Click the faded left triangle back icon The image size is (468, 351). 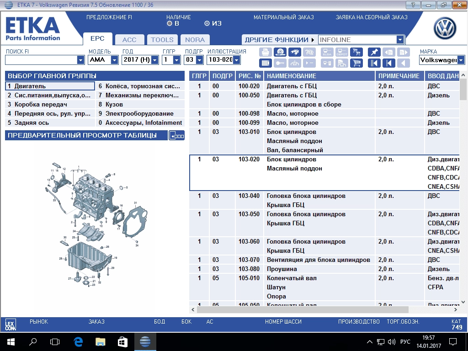(x=403, y=63)
